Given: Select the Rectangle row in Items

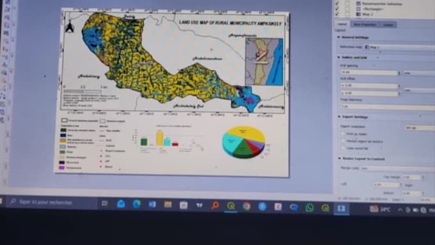Looking at the screenshot, I should click(x=384, y=9).
